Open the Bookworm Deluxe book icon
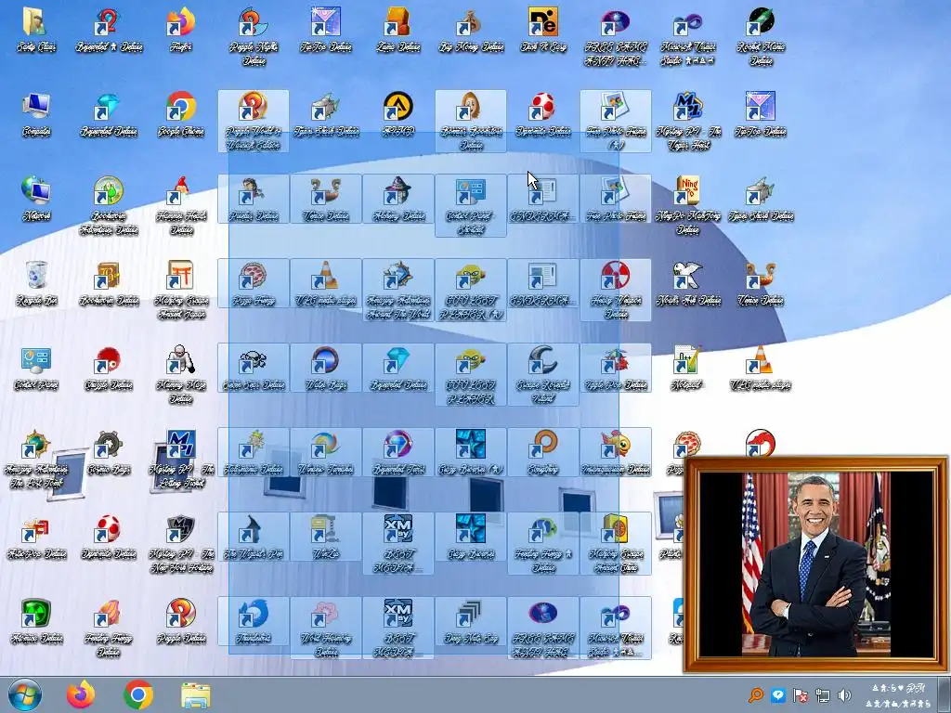This screenshot has width=951, height=713. pos(109,284)
